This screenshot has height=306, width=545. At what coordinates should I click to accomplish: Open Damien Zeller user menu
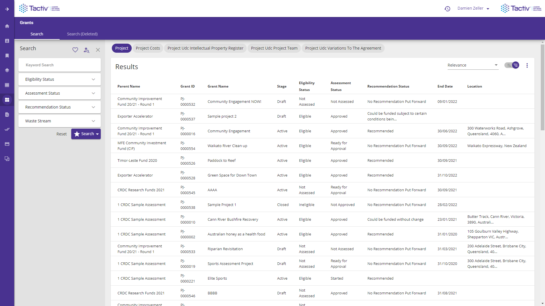[473, 8]
